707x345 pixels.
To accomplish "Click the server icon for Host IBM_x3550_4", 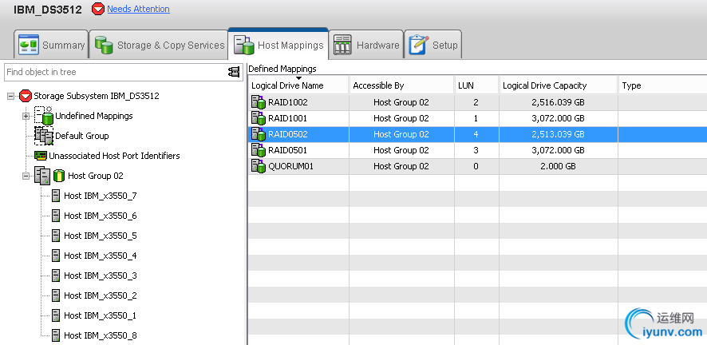I will (56, 256).
